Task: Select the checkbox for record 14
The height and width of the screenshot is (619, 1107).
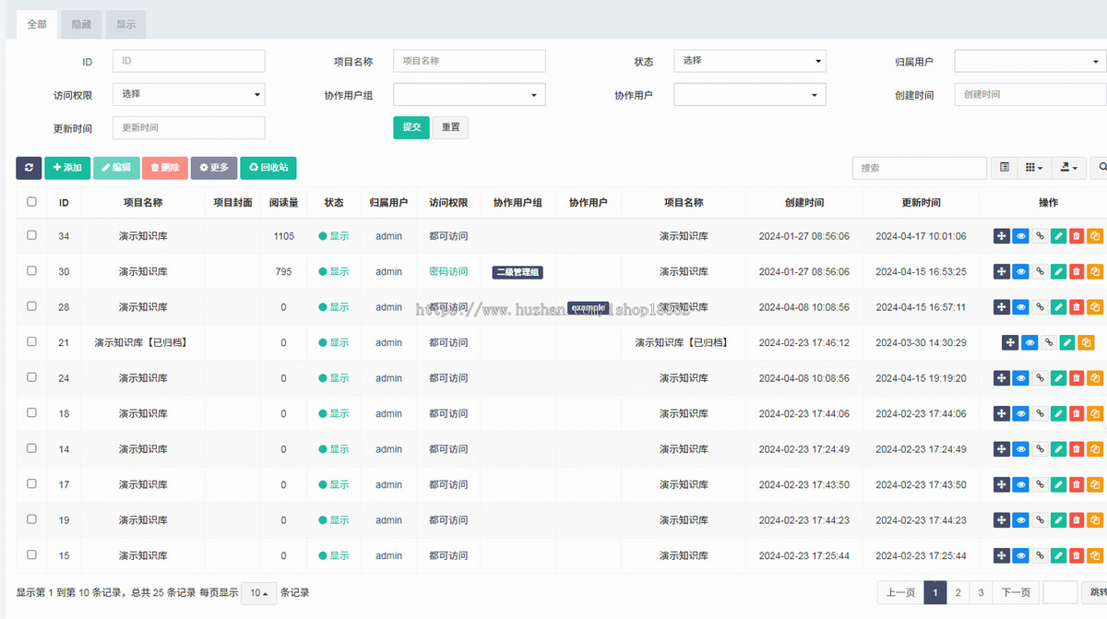Action: (30, 449)
